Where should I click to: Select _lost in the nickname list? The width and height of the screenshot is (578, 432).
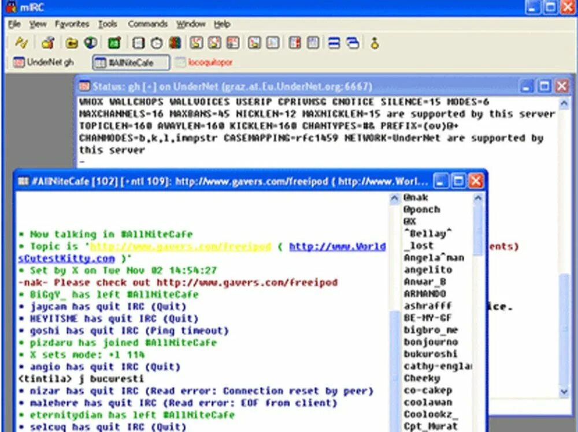[418, 246]
